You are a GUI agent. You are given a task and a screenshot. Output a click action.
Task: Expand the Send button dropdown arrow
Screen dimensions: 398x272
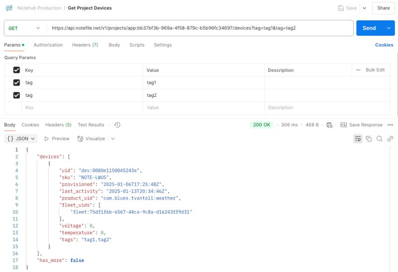(x=389, y=28)
